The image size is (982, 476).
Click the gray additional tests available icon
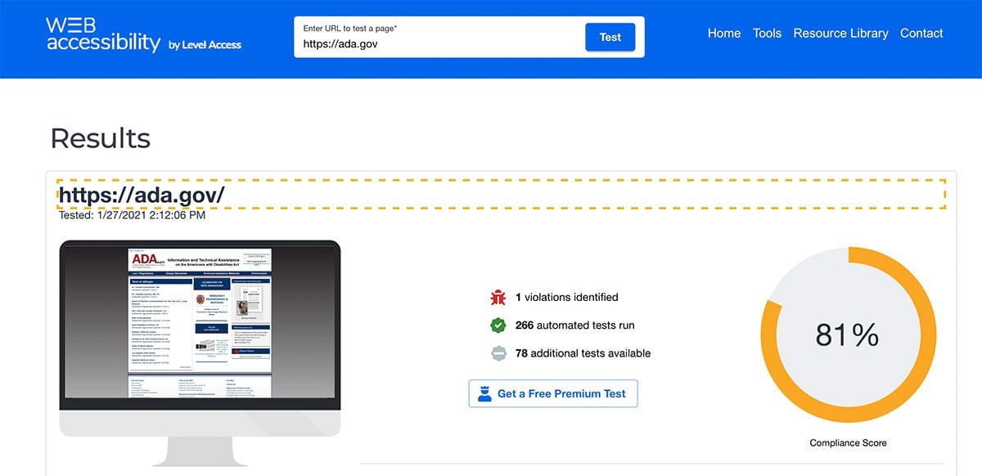click(x=498, y=353)
